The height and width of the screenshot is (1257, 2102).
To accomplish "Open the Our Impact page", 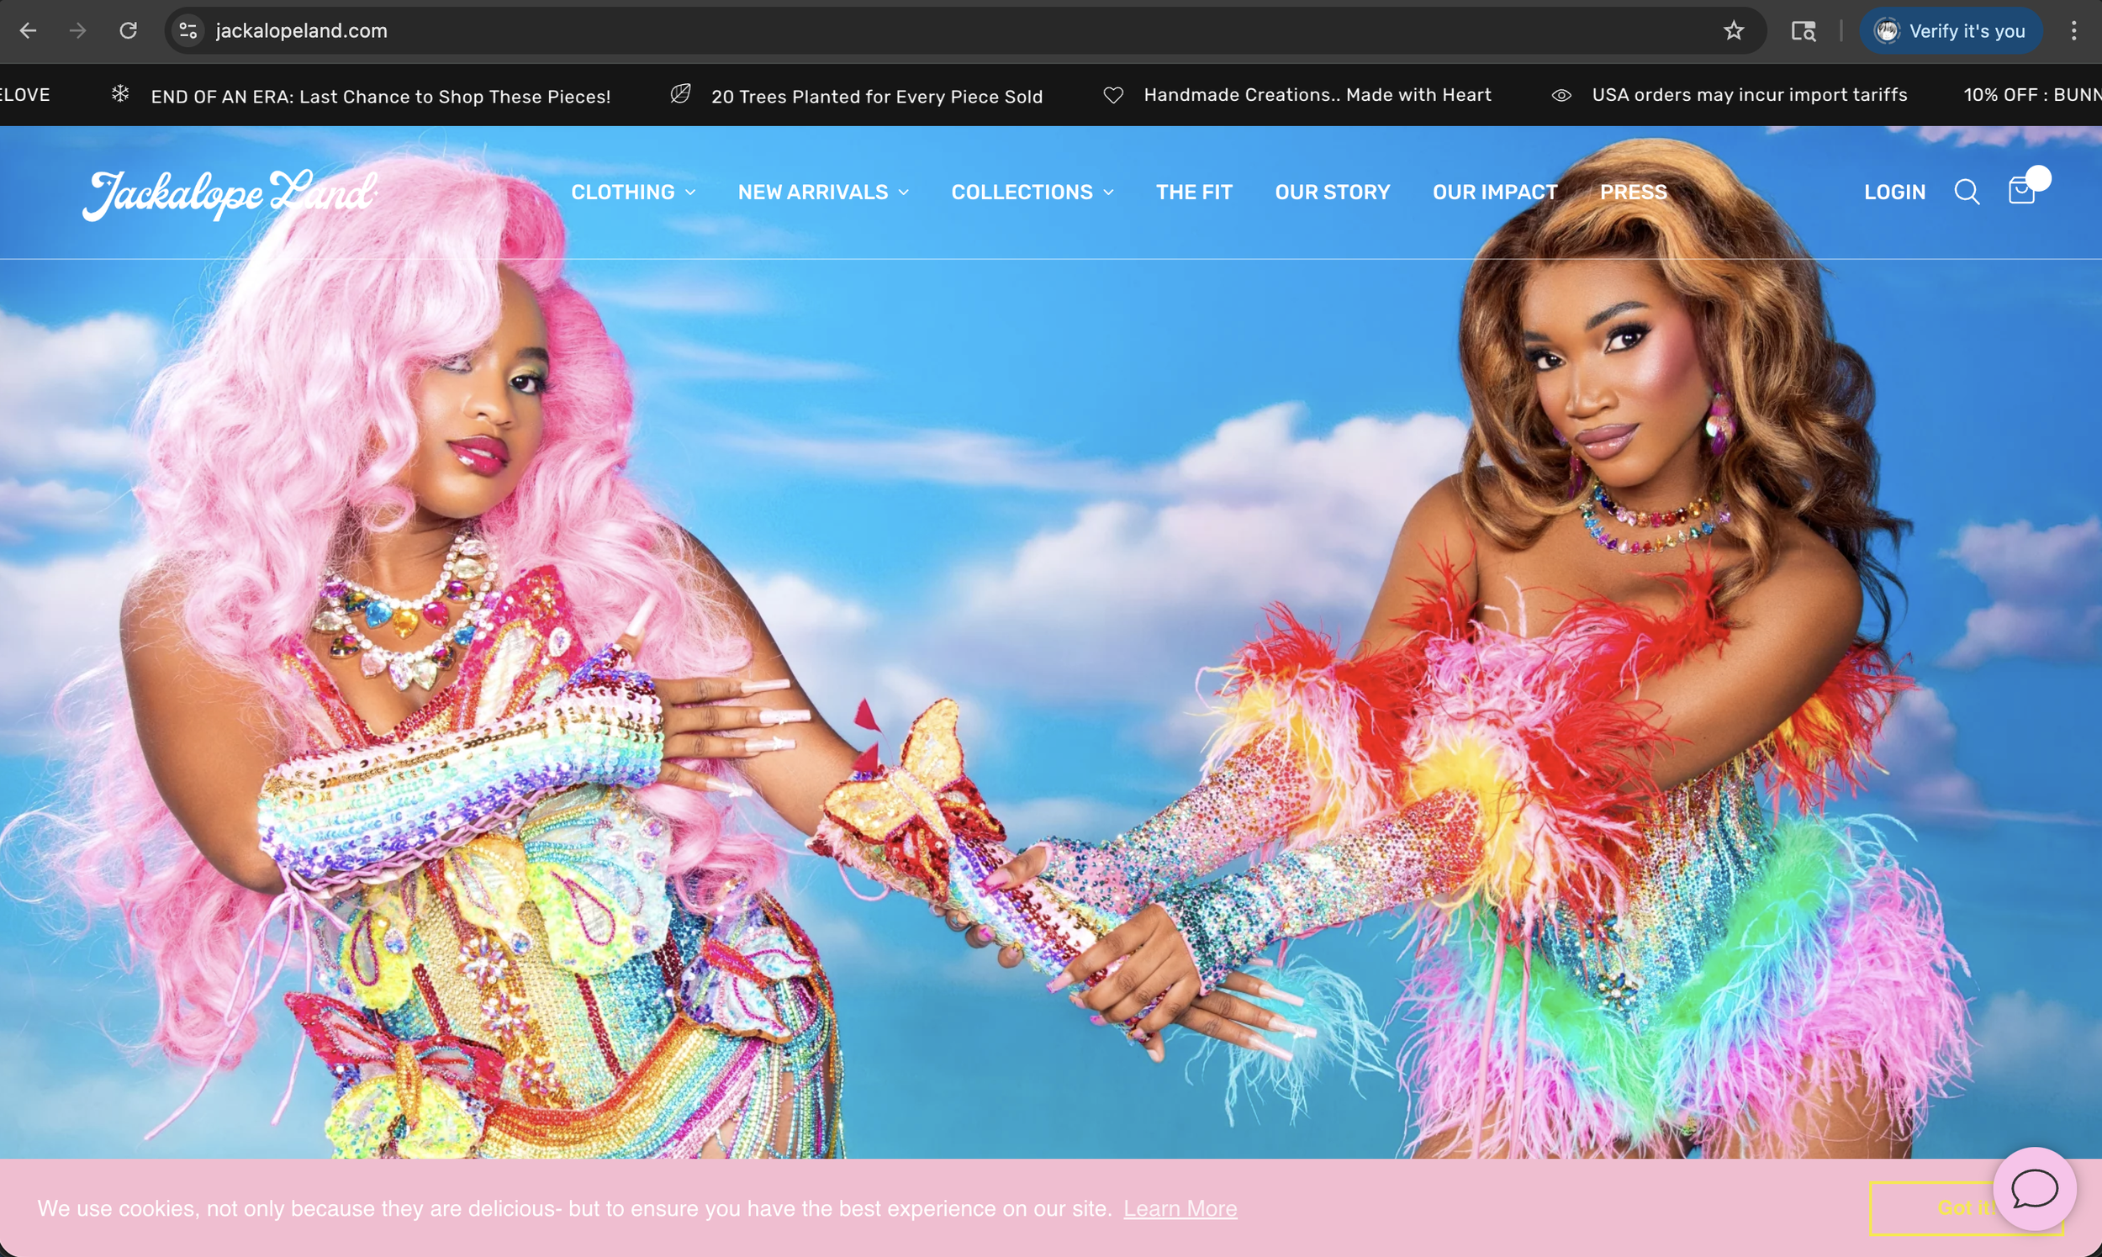I will tap(1494, 193).
